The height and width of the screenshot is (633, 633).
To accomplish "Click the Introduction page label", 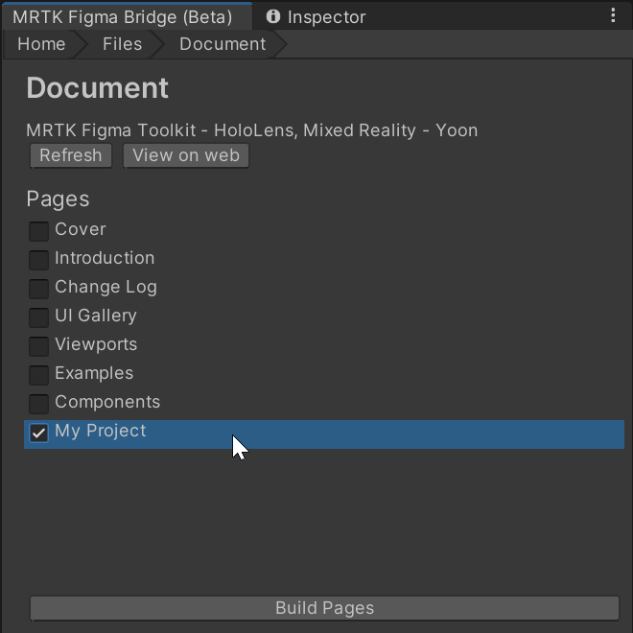I will pos(105,258).
